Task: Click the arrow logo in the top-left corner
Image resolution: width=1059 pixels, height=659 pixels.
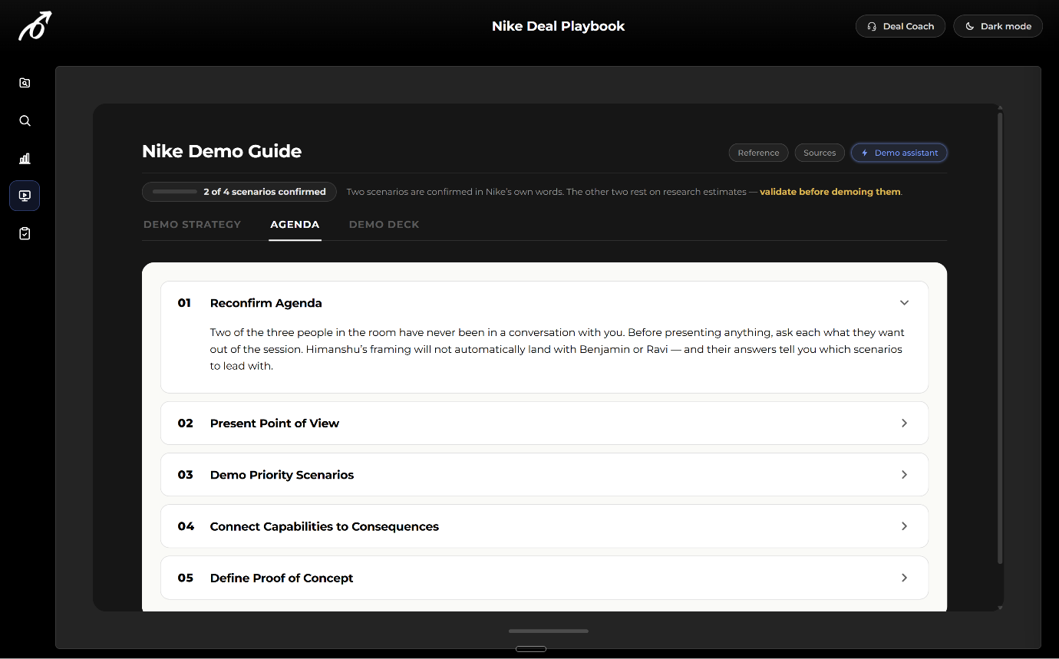Action: (35, 26)
